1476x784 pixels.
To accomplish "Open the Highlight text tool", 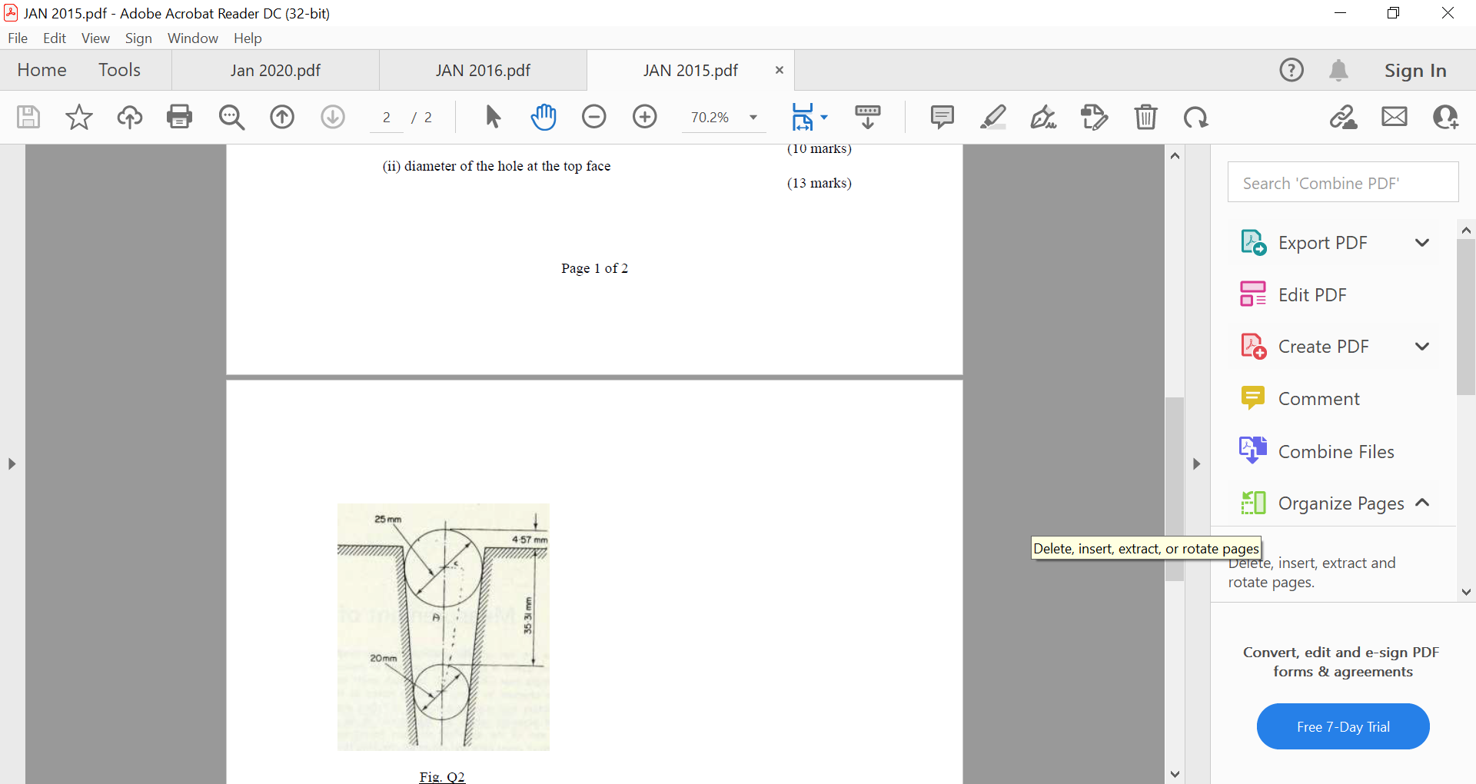I will coord(993,117).
